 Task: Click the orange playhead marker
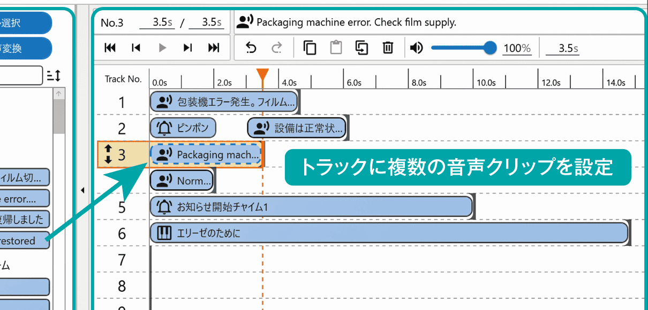pos(262,75)
